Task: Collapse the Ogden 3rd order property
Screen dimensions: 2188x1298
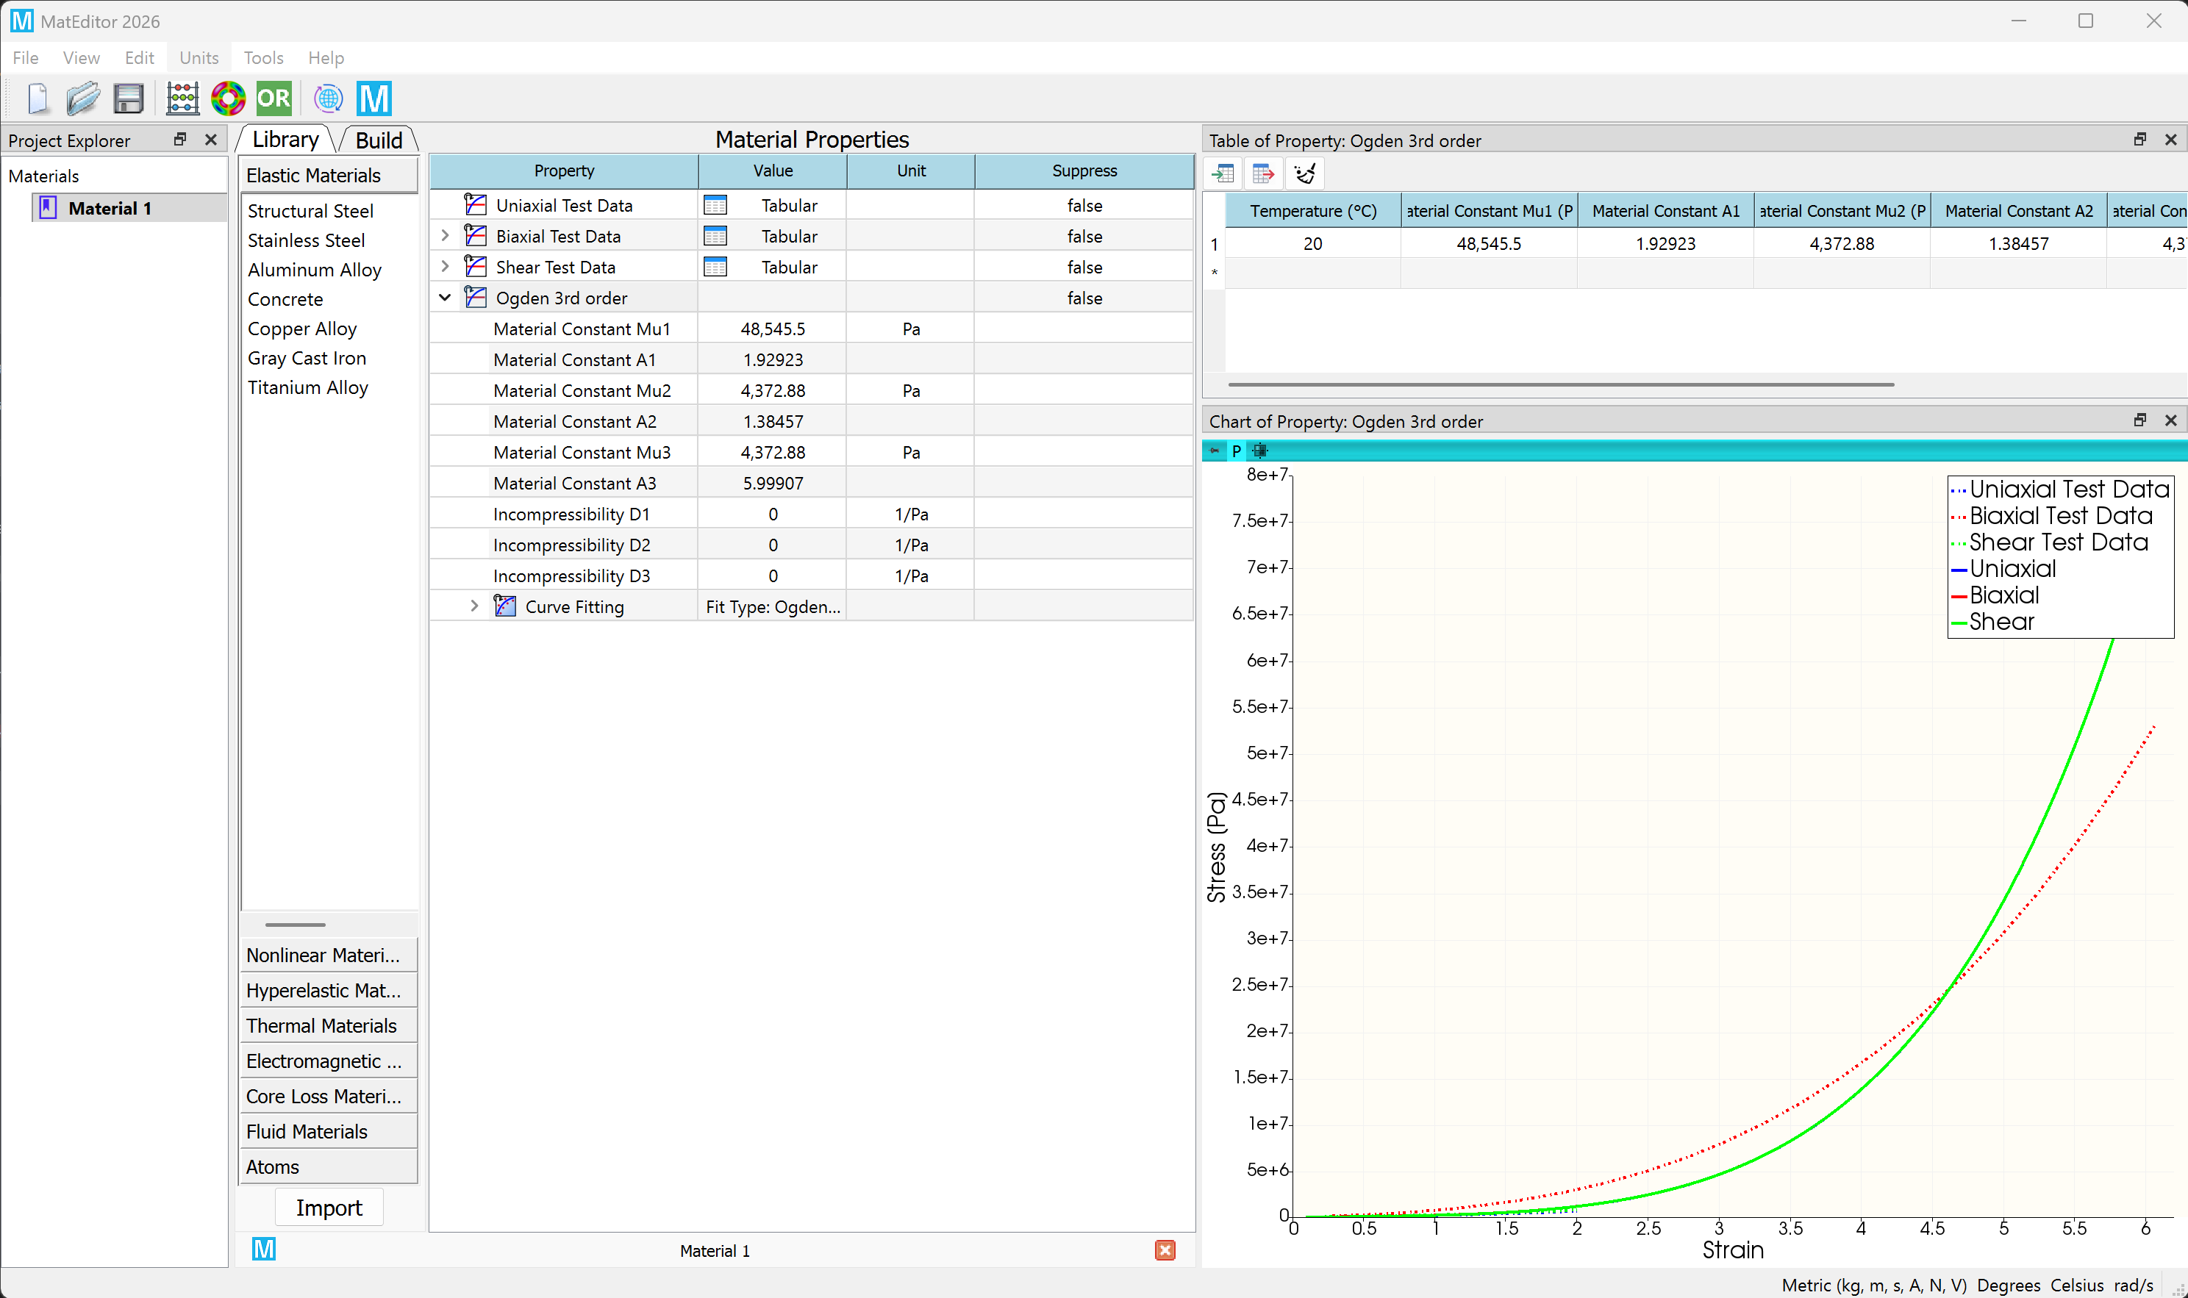Action: [446, 298]
